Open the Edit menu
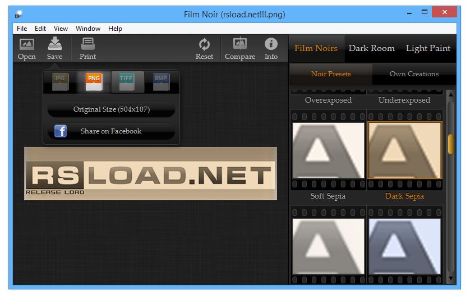Image resolution: width=475 pixels, height=304 pixels. [x=40, y=29]
